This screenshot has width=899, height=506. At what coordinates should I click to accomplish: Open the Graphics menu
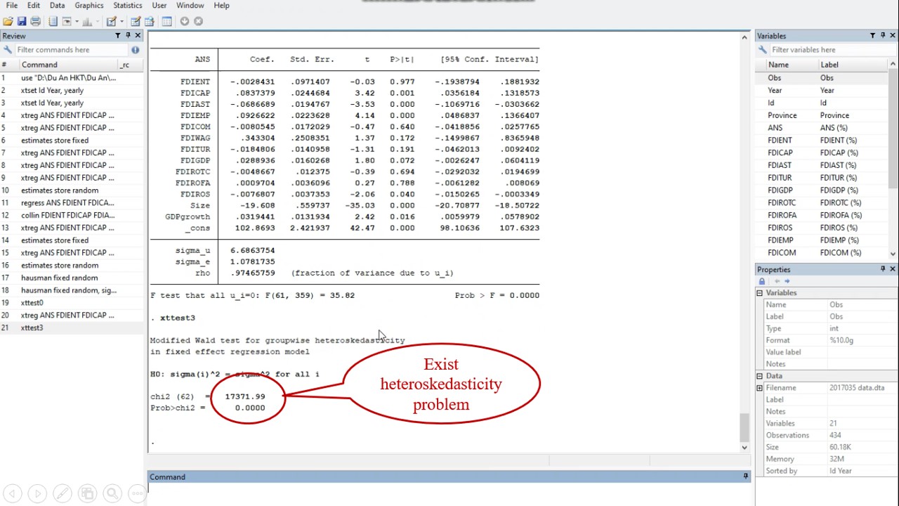(x=88, y=6)
